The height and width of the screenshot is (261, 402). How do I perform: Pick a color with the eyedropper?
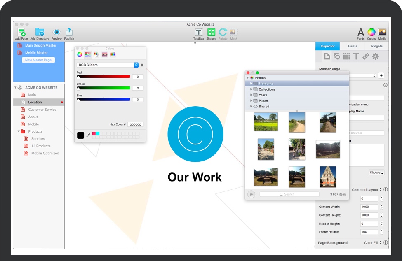(x=88, y=135)
